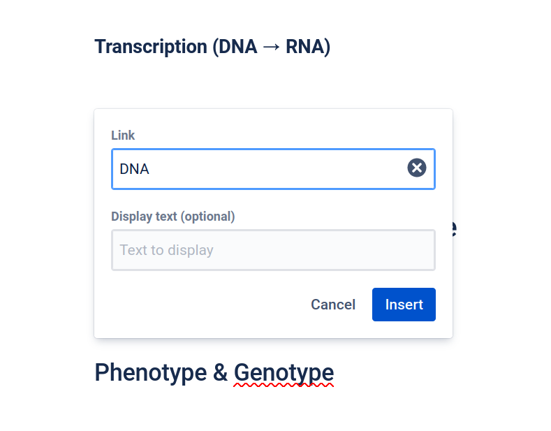Screen dimensions: 551x431
Task: Place cursor in the Transcription heading
Action: [x=212, y=47]
